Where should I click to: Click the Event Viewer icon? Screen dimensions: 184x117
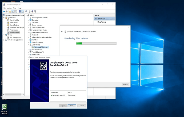[8, 23]
